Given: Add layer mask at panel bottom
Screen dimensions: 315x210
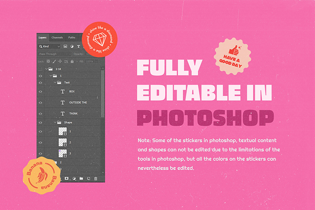Looking at the screenshot, I should point(66,178).
